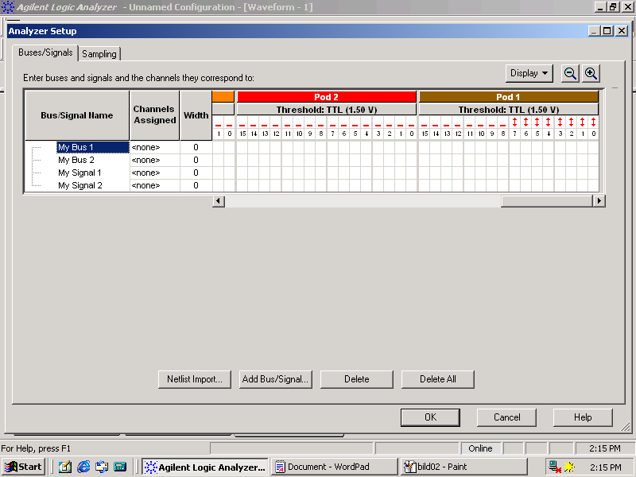Click the Pod 1 Threshold: TTL (1.50 V) button
The height and width of the screenshot is (477, 636).
pyautogui.click(x=509, y=110)
